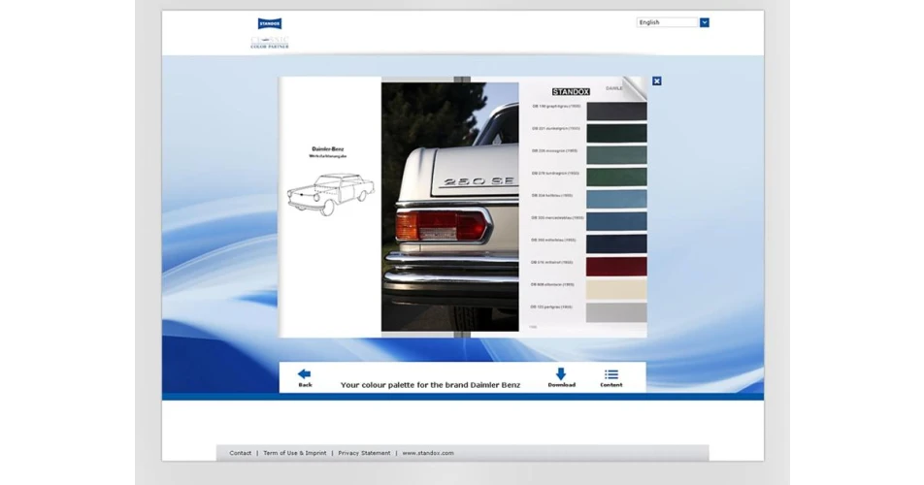
Task: Click the Download arrow icon
Action: (x=560, y=373)
